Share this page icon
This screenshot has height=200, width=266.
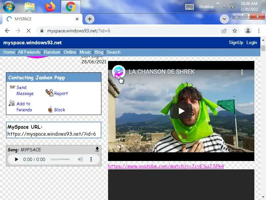224,31
